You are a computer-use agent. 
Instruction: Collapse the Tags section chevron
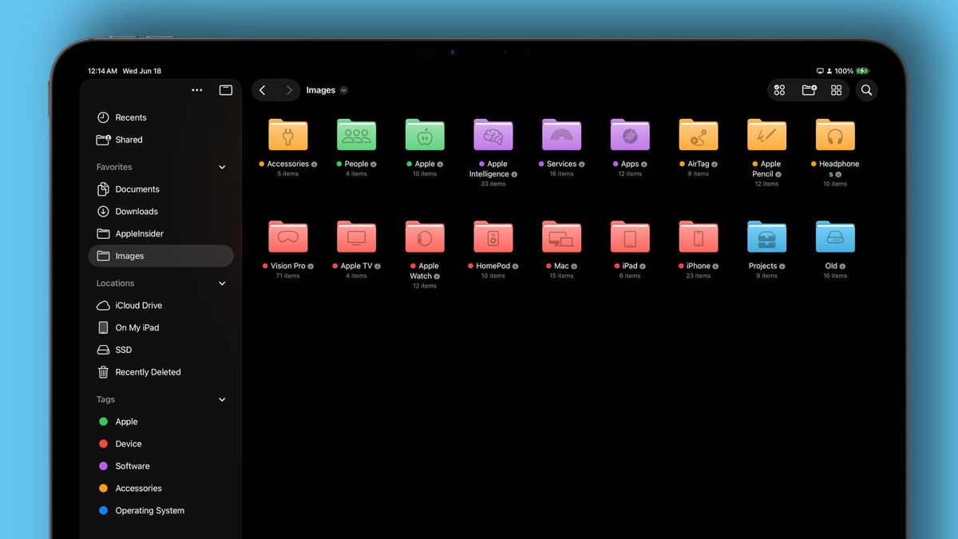[222, 399]
